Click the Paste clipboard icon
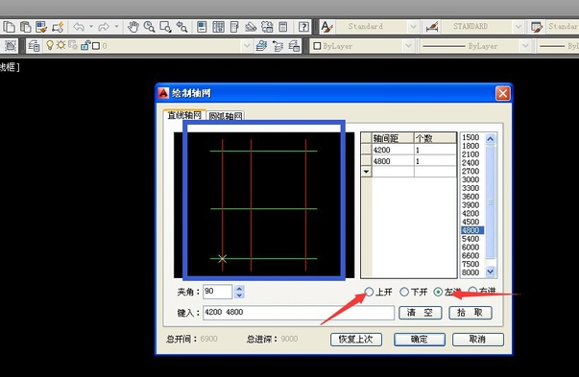 [25, 27]
